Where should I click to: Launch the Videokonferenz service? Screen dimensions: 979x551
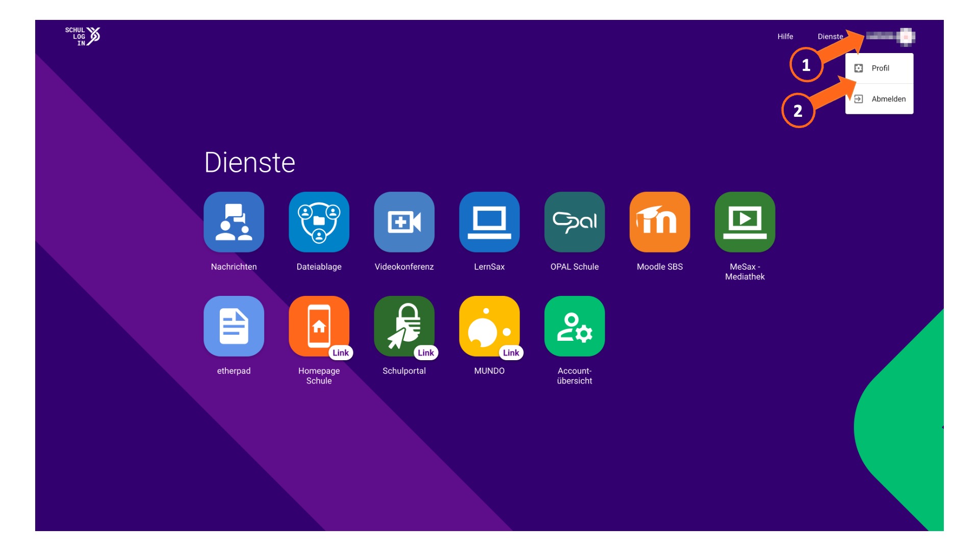coord(404,222)
